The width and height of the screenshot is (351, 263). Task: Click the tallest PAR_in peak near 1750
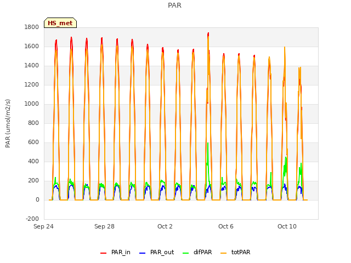click(x=208, y=33)
